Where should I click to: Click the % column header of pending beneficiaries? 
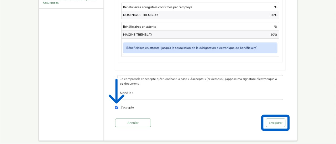pos(276,27)
